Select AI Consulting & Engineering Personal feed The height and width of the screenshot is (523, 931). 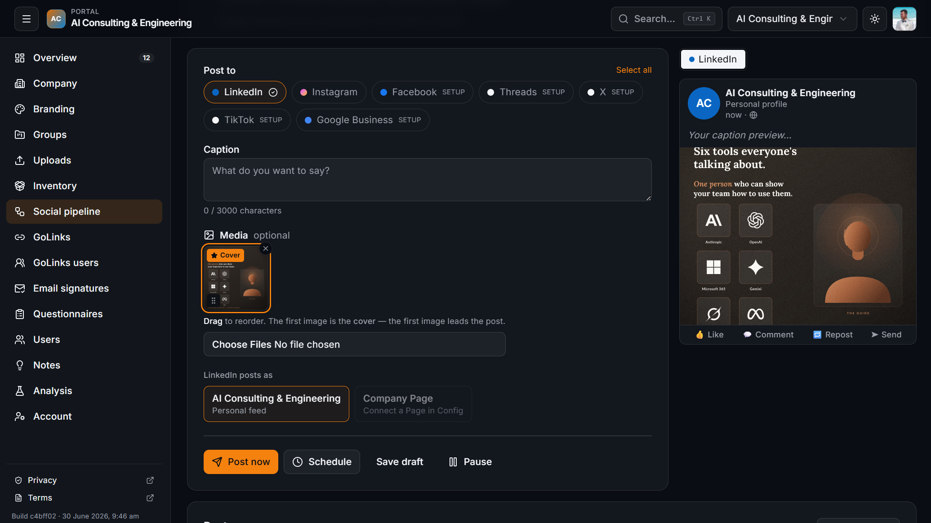pyautogui.click(x=276, y=404)
